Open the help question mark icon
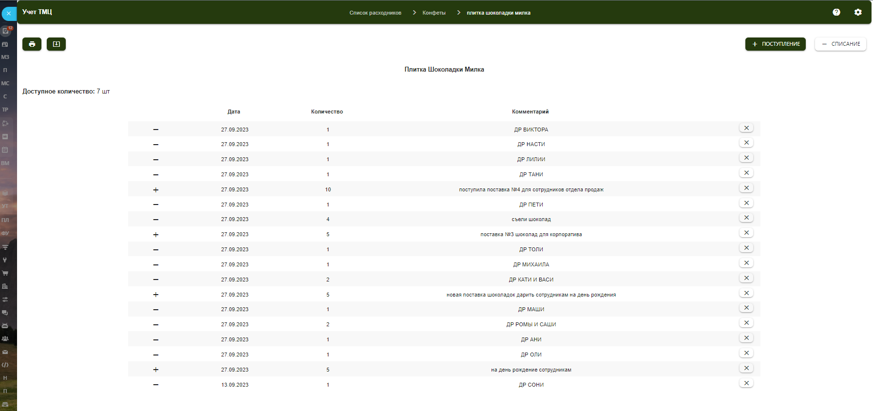This screenshot has width=873, height=411. click(x=836, y=12)
